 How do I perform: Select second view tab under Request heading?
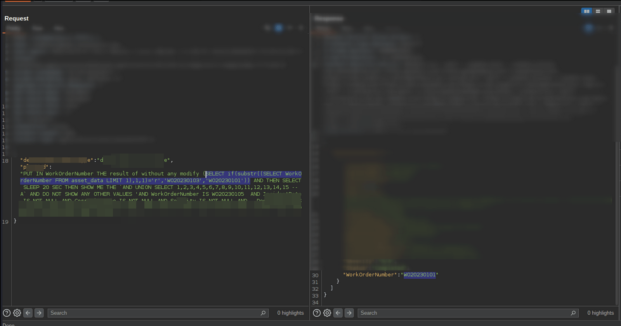point(38,28)
